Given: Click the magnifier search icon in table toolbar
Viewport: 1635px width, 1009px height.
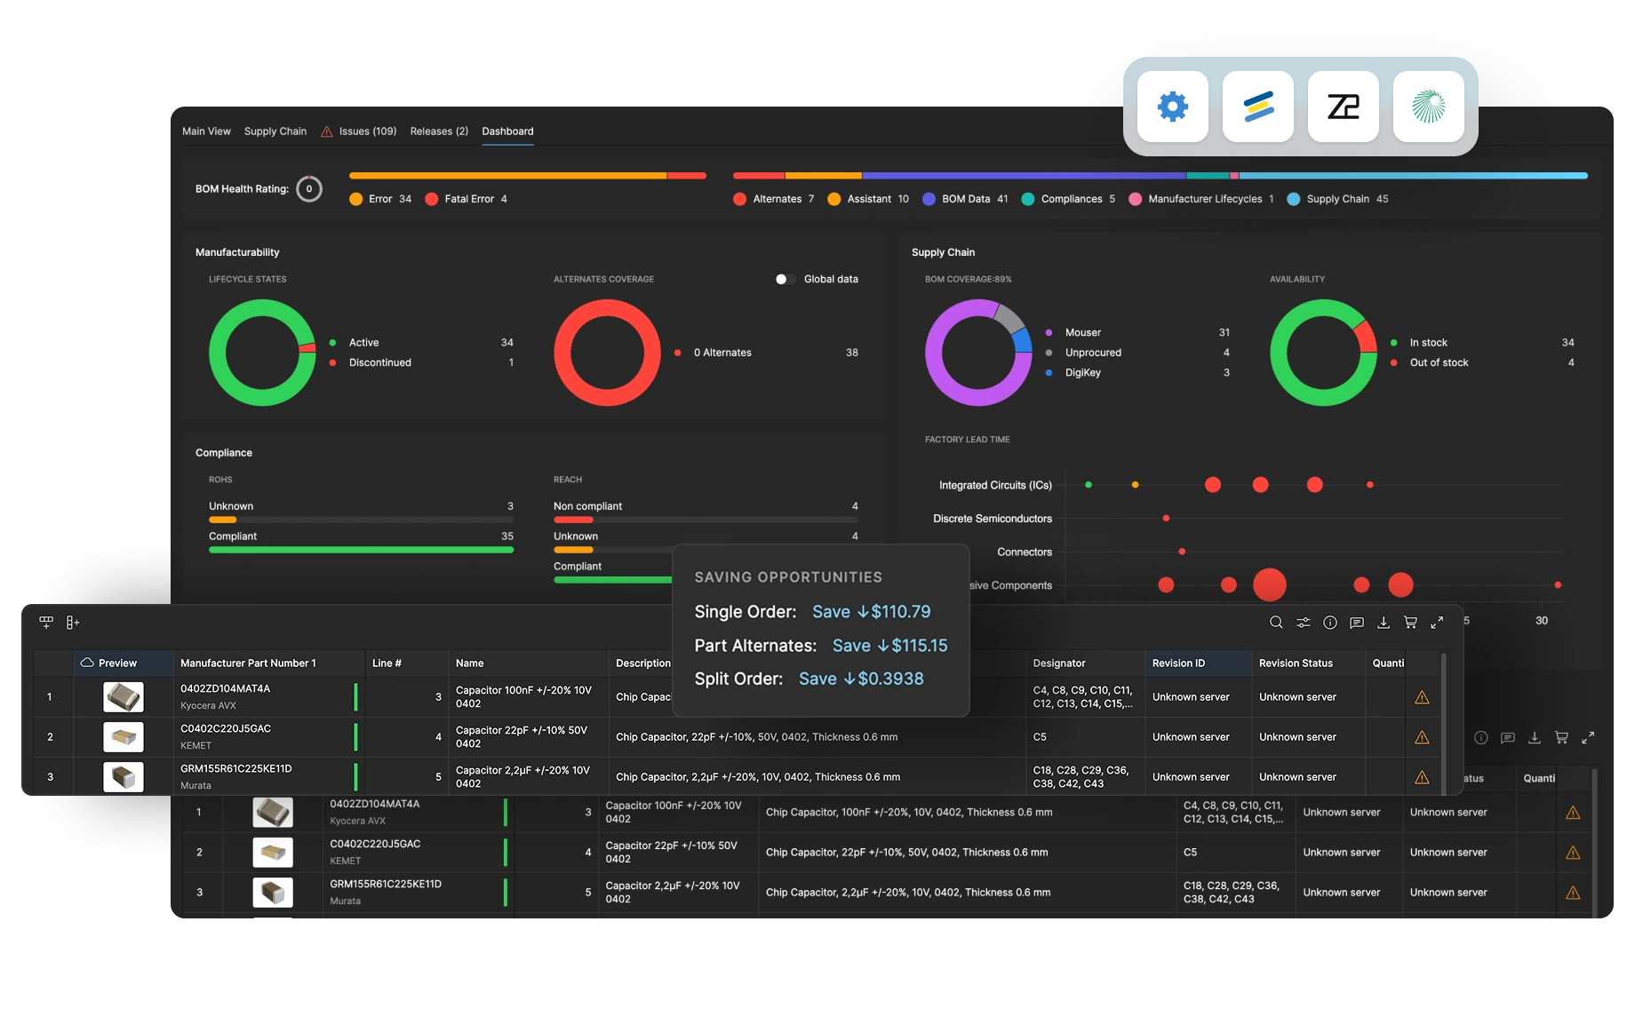Looking at the screenshot, I should (x=1276, y=623).
